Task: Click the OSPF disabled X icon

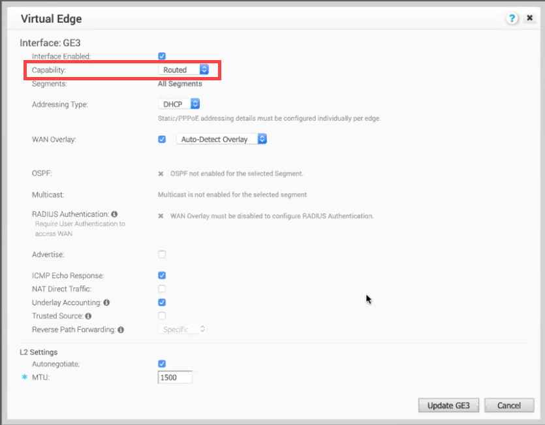Action: click(x=161, y=174)
